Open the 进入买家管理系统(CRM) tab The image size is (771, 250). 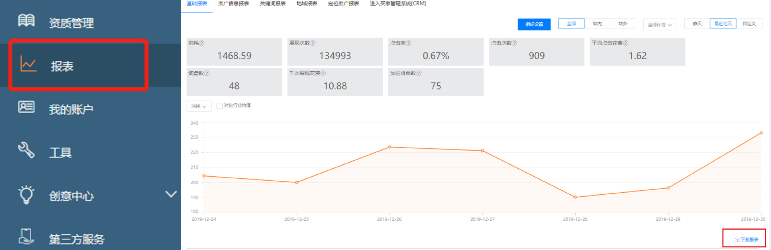click(398, 4)
